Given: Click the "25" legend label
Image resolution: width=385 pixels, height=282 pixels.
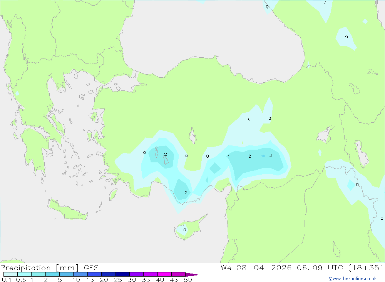Looking at the screenshot, I should (x=118, y=280).
